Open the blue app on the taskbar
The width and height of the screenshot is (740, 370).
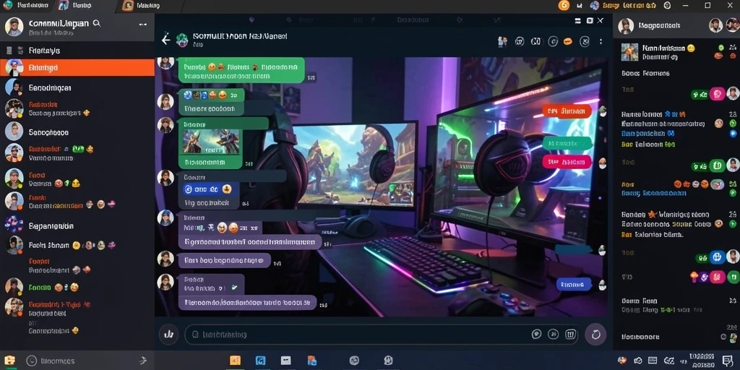point(260,361)
